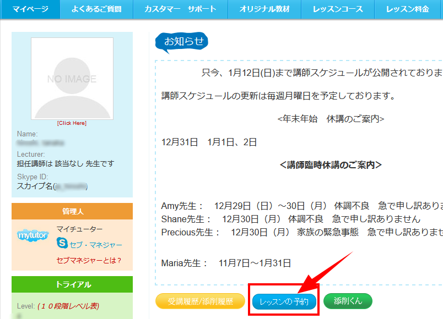Screen dimensions: 443x319
Task: Click the 12月31日 1月1日、2日 text
Action: pyautogui.click(x=209, y=142)
